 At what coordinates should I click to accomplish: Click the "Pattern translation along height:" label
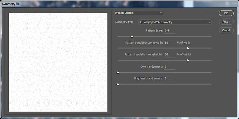click(144, 54)
